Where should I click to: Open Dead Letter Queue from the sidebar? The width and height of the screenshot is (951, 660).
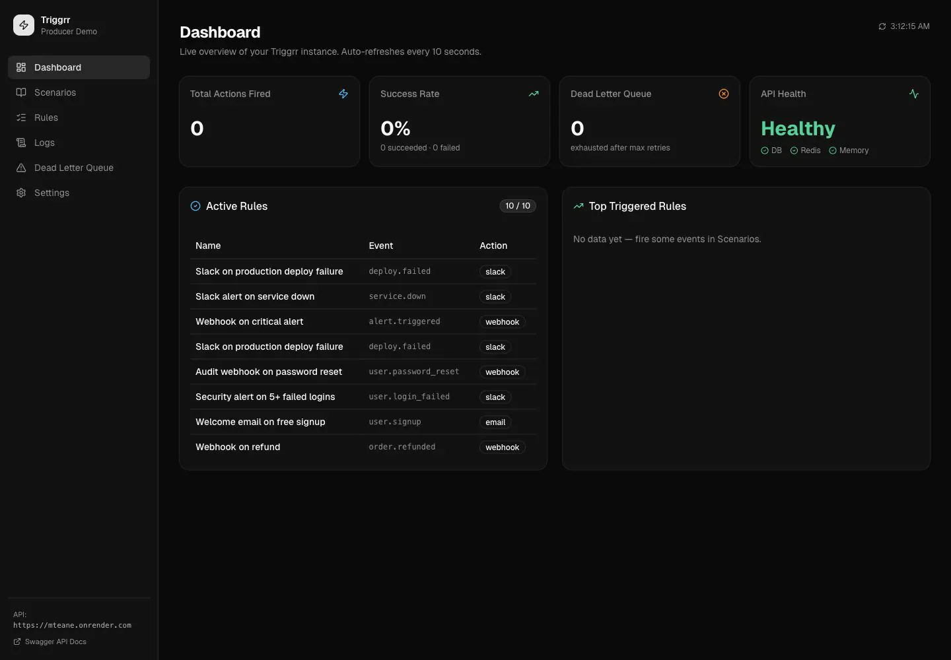point(79,168)
